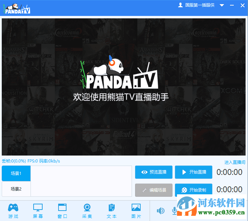
Task: Add a screen capture source (屏幕)
Action: (38, 211)
